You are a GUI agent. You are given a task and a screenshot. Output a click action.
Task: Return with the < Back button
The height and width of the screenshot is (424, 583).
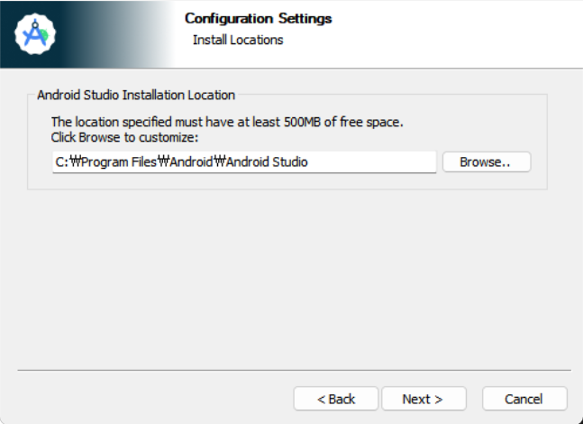(x=336, y=399)
